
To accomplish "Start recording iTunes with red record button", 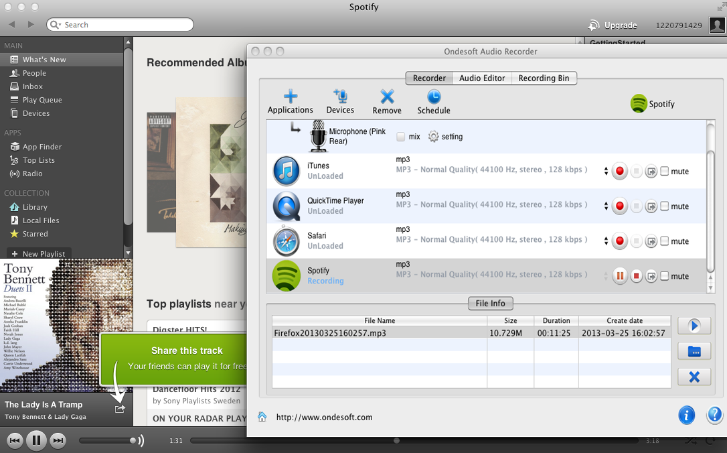I will tap(619, 172).
